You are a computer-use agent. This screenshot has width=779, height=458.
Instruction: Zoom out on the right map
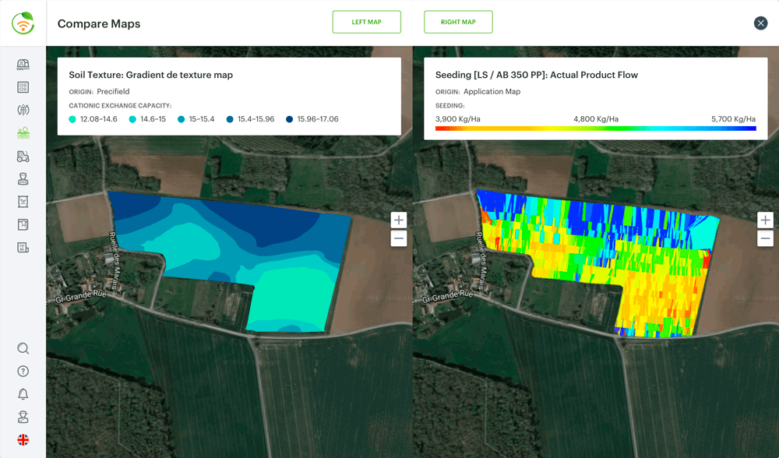tap(765, 238)
